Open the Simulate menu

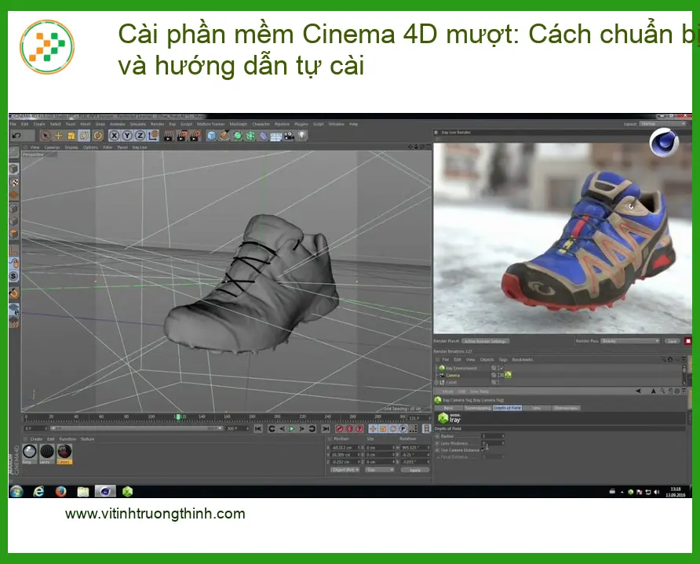[x=138, y=124]
